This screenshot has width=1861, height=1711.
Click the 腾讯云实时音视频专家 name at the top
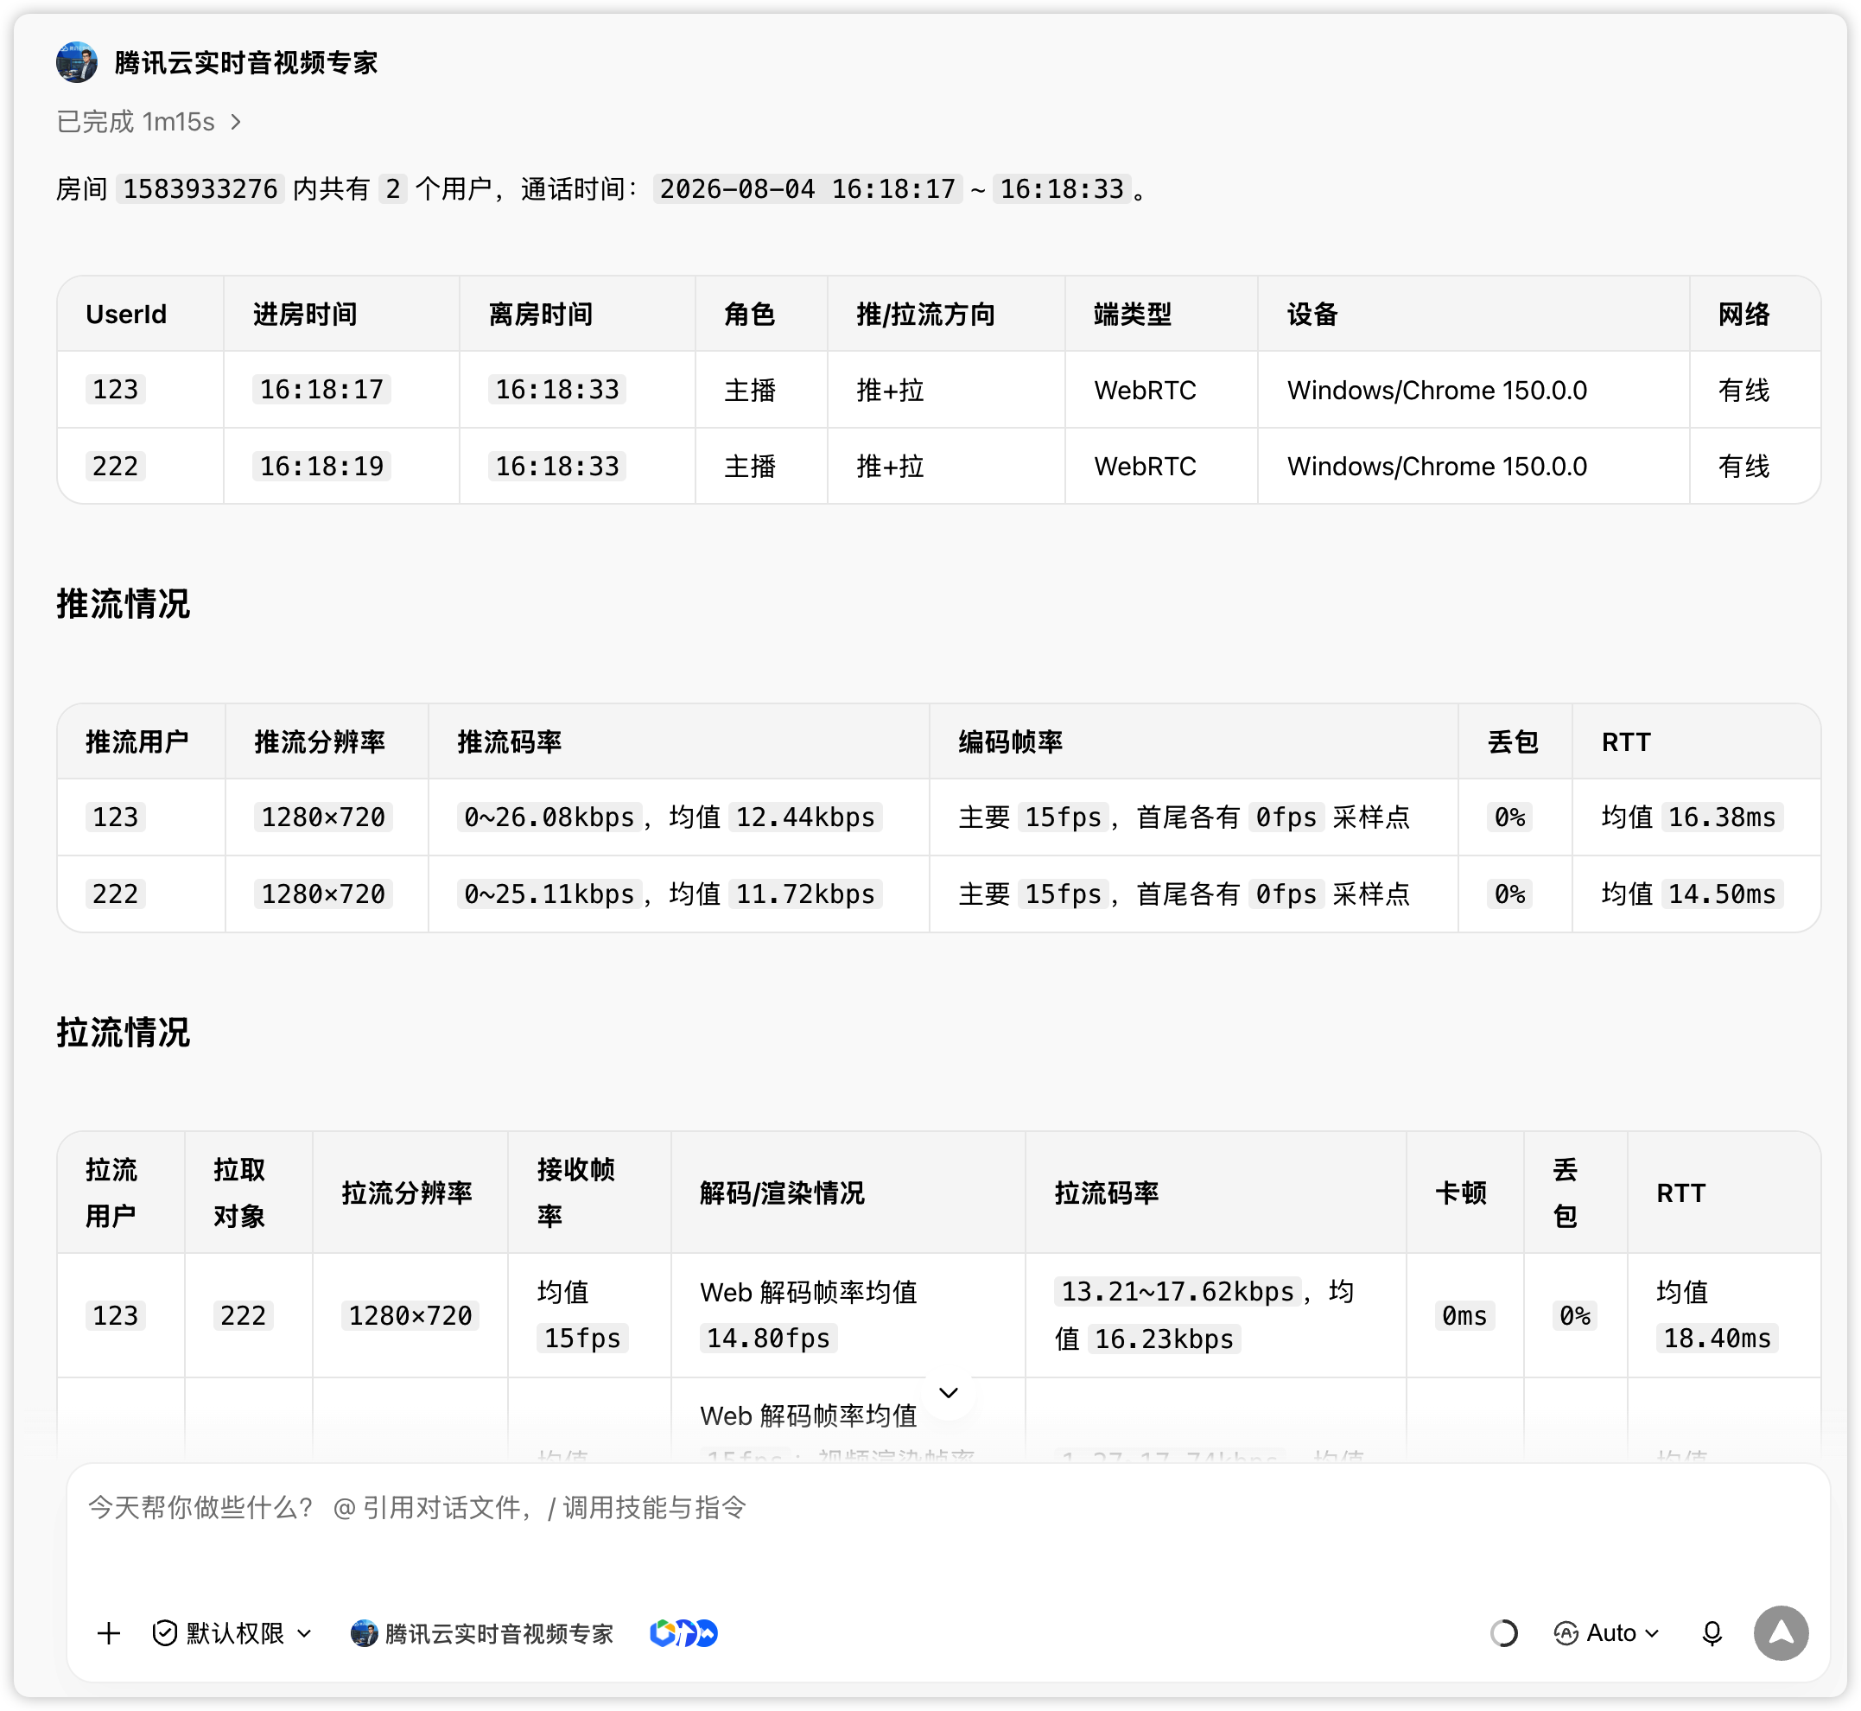pyautogui.click(x=245, y=62)
